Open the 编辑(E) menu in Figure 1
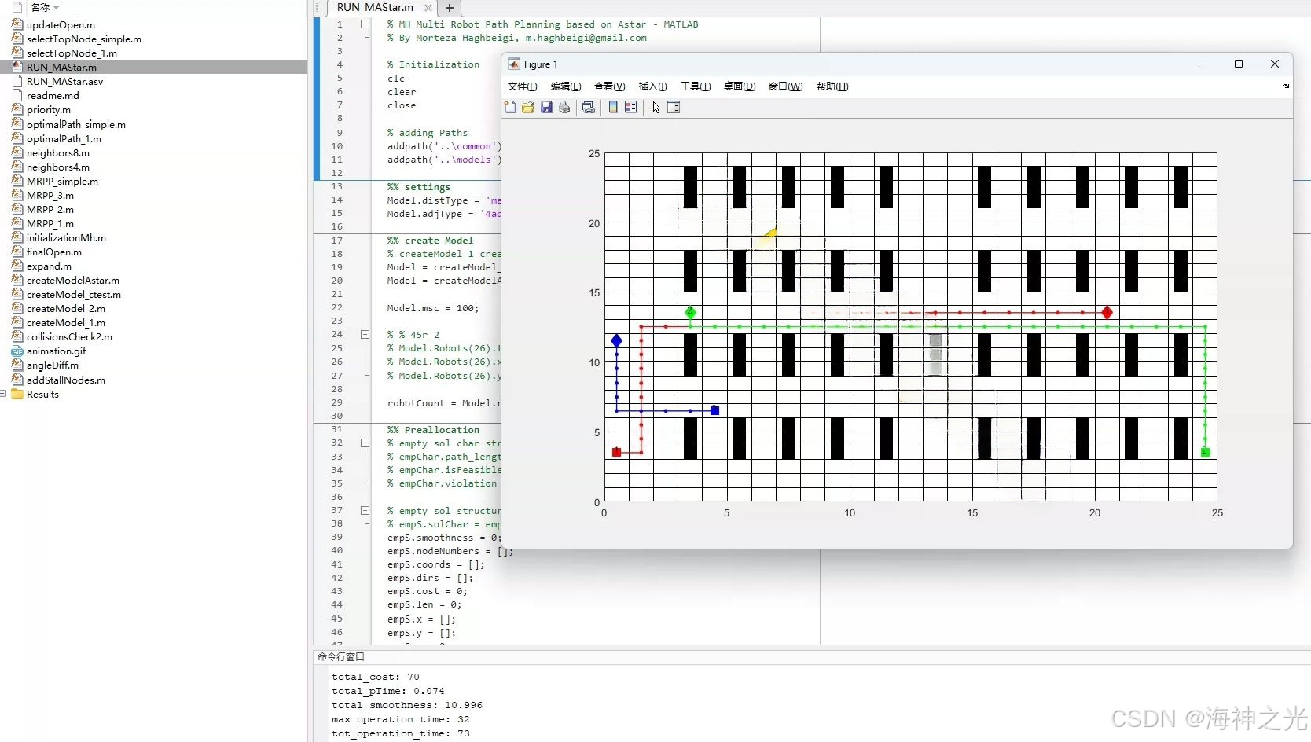 tap(566, 86)
